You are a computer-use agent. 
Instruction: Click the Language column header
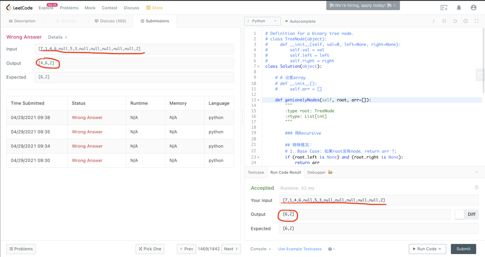[219, 103]
